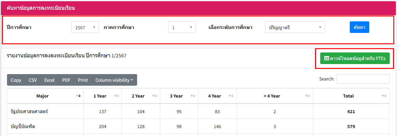Copy table data to clipboard

(16, 80)
